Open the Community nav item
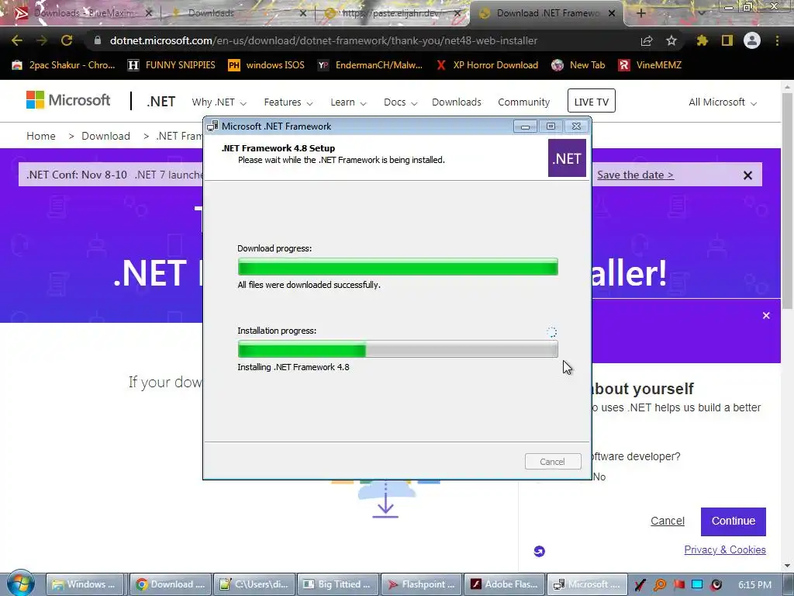Screen dimensions: 794x596 tap(523, 102)
